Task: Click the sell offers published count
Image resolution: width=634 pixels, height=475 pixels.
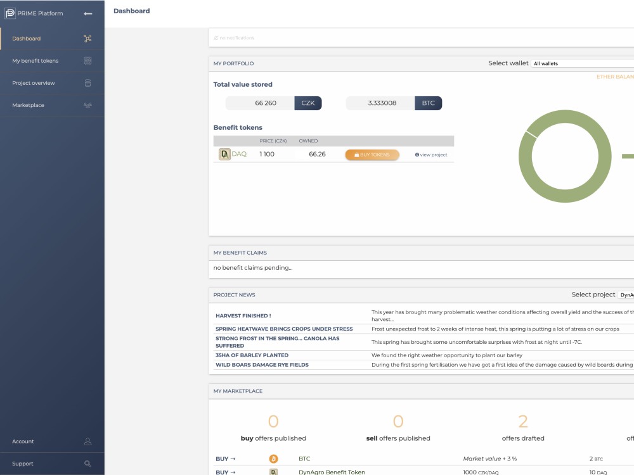Action: pos(398,421)
